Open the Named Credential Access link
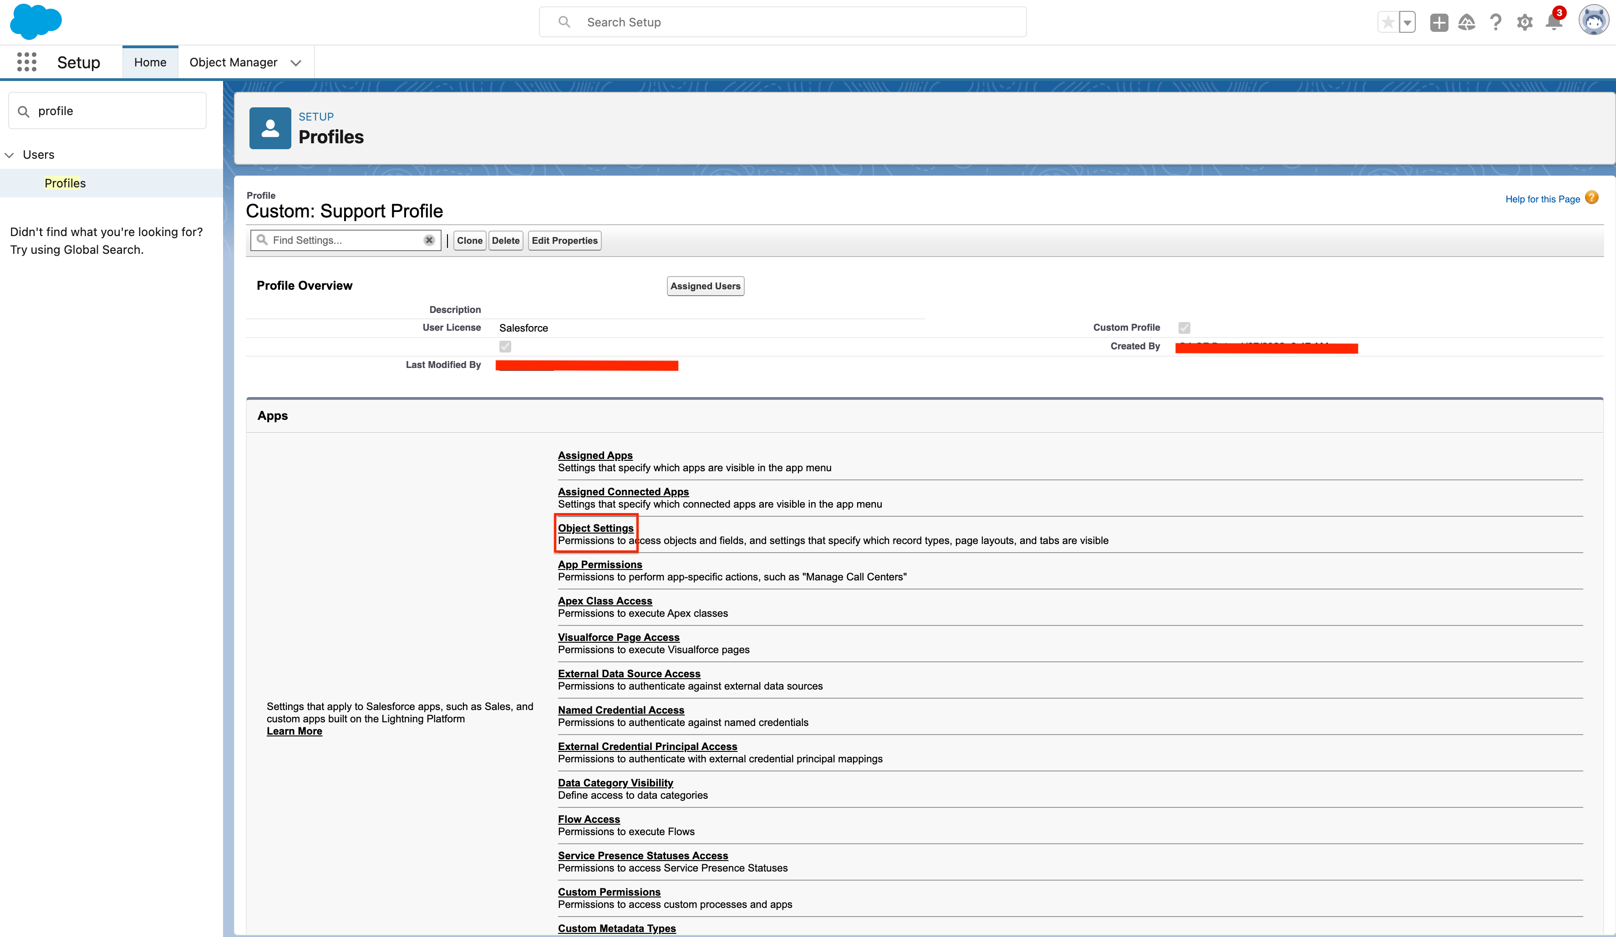This screenshot has width=1616, height=937. [x=621, y=711]
